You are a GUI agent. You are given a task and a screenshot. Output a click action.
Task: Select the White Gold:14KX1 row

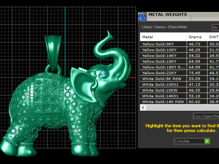pos(179,96)
